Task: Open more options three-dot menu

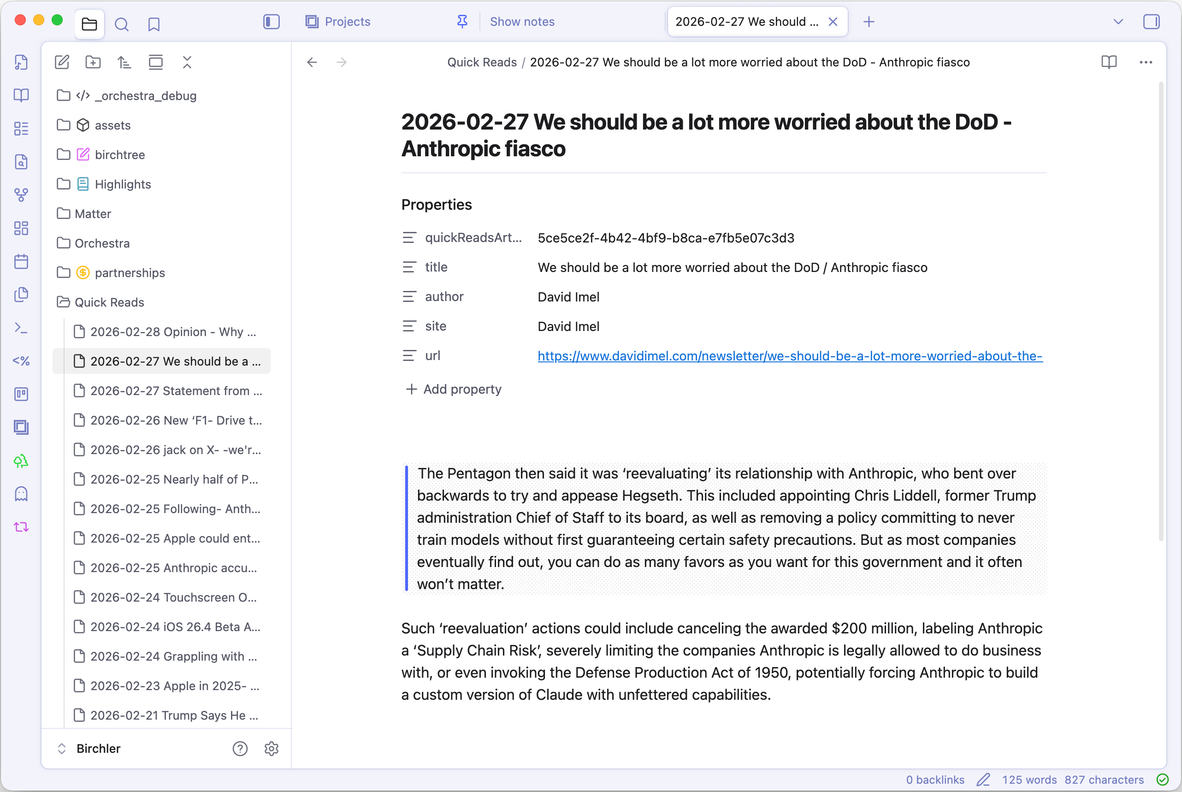Action: pos(1146,62)
